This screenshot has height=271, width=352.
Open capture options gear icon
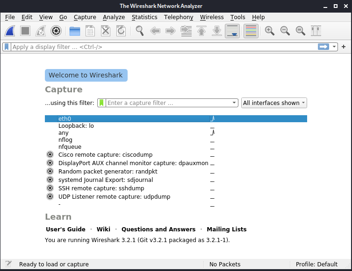[x=56, y=31]
